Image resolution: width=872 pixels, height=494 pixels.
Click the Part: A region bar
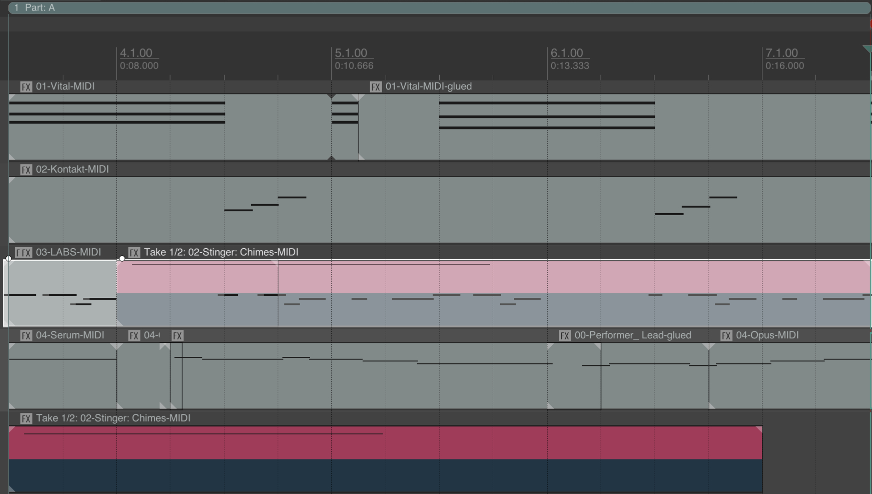click(439, 7)
